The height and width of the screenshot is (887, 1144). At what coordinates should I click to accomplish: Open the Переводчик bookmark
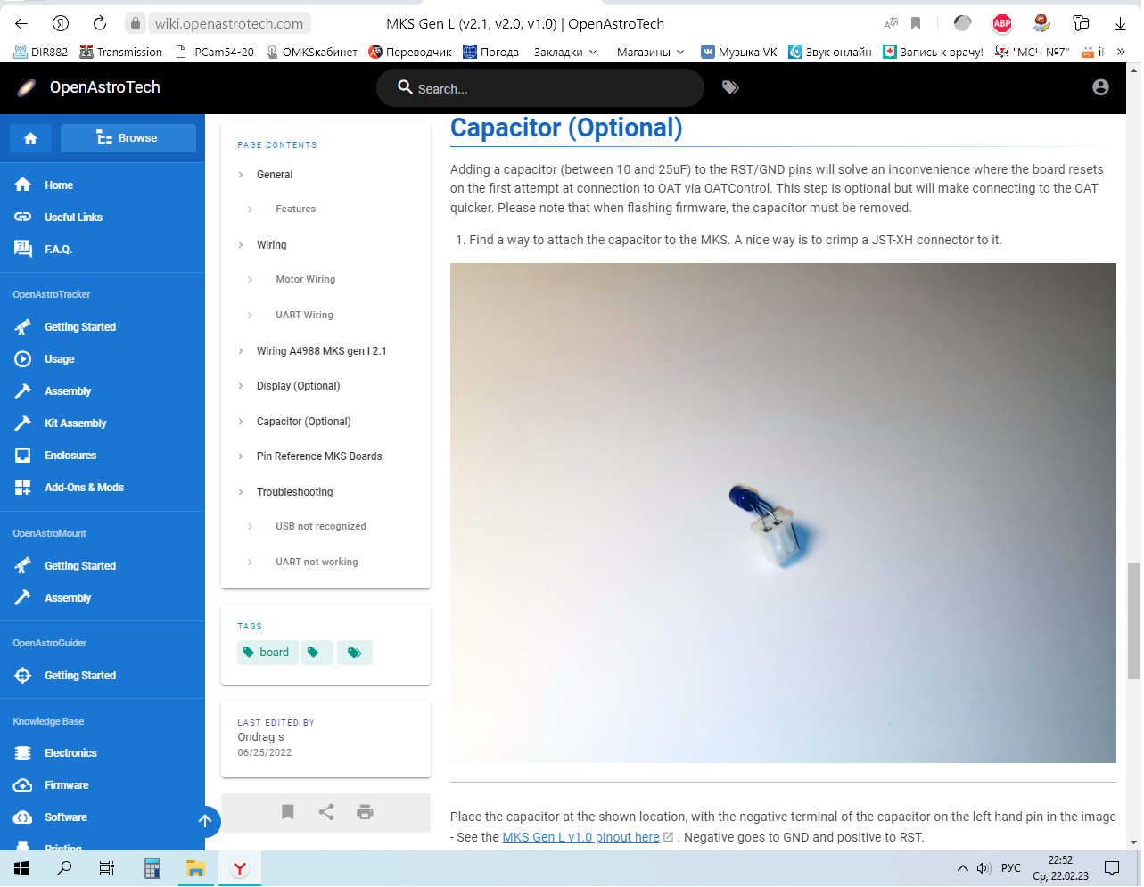(x=410, y=53)
